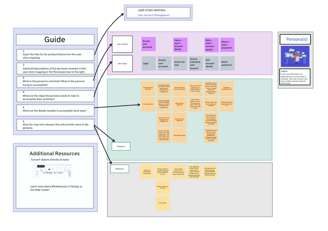The image size is (328, 231).
Task: Select guide step 4 about persona steps
Action: coord(55,96)
